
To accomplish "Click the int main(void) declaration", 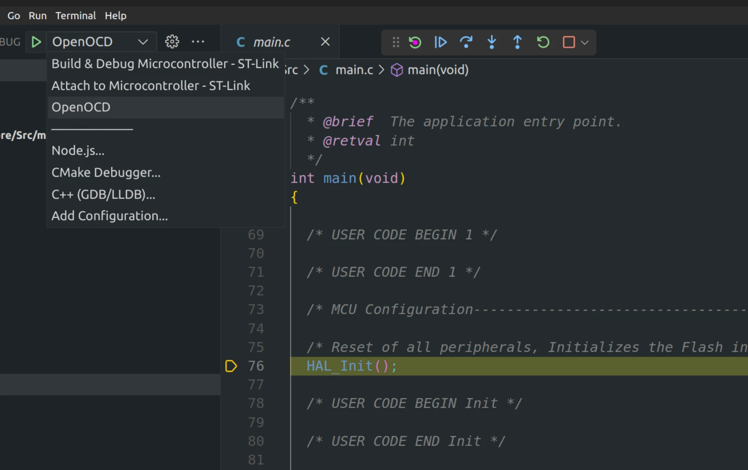I will [348, 178].
